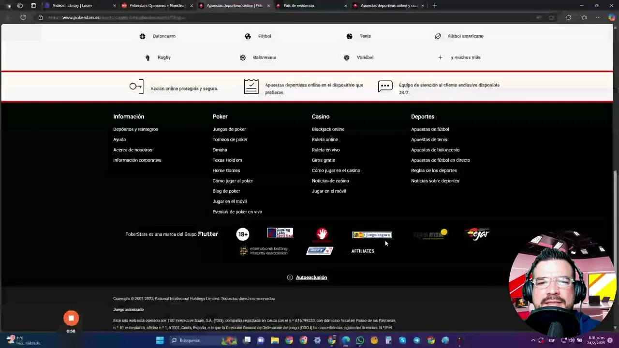Click the AFFILIATES footer link
619x348 pixels.
coord(363,251)
